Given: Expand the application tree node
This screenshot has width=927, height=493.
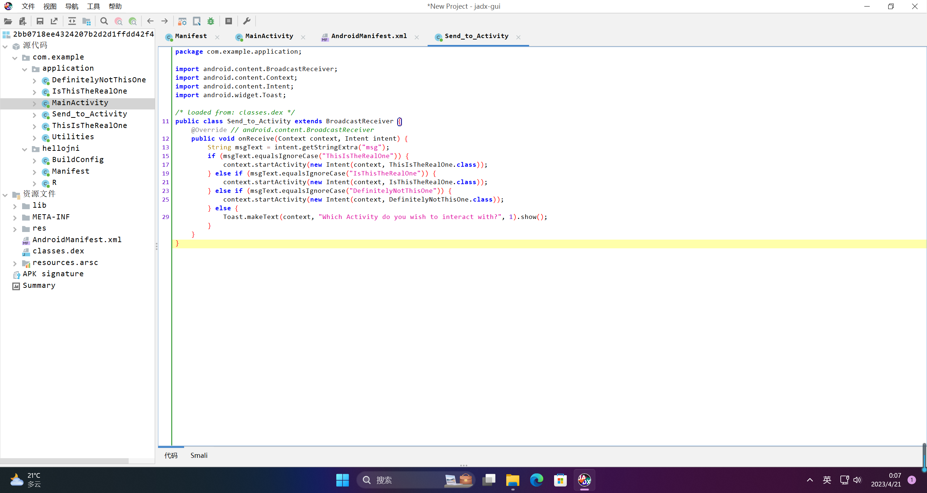Looking at the screenshot, I should point(24,69).
